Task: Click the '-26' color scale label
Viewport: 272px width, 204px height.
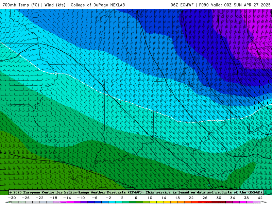Action: (x=26, y=198)
